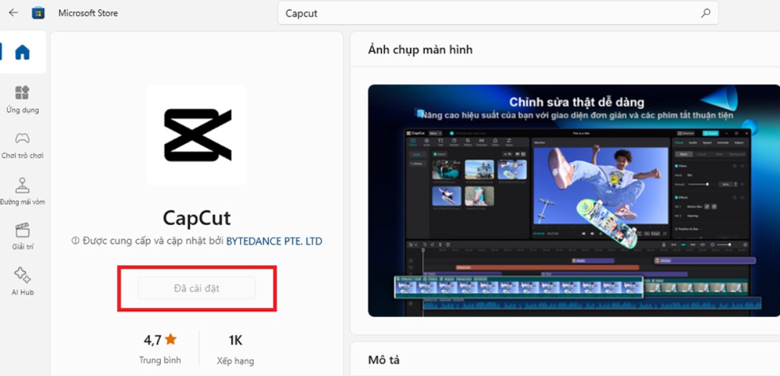Click the search magnifier icon
The width and height of the screenshot is (780, 376).
[705, 13]
